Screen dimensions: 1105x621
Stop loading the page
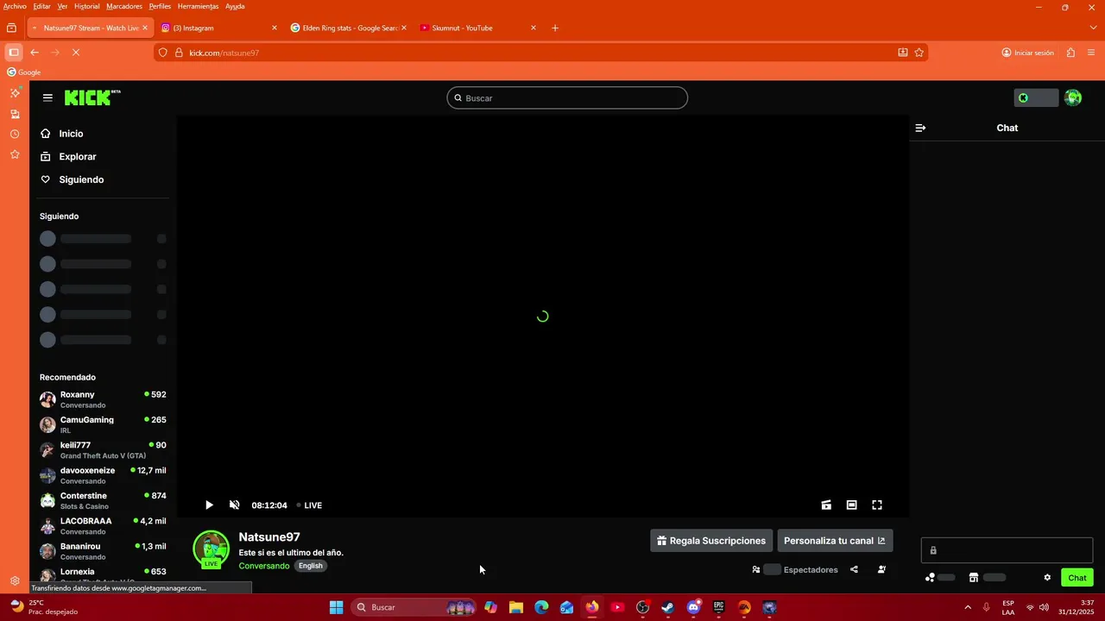[x=75, y=53]
